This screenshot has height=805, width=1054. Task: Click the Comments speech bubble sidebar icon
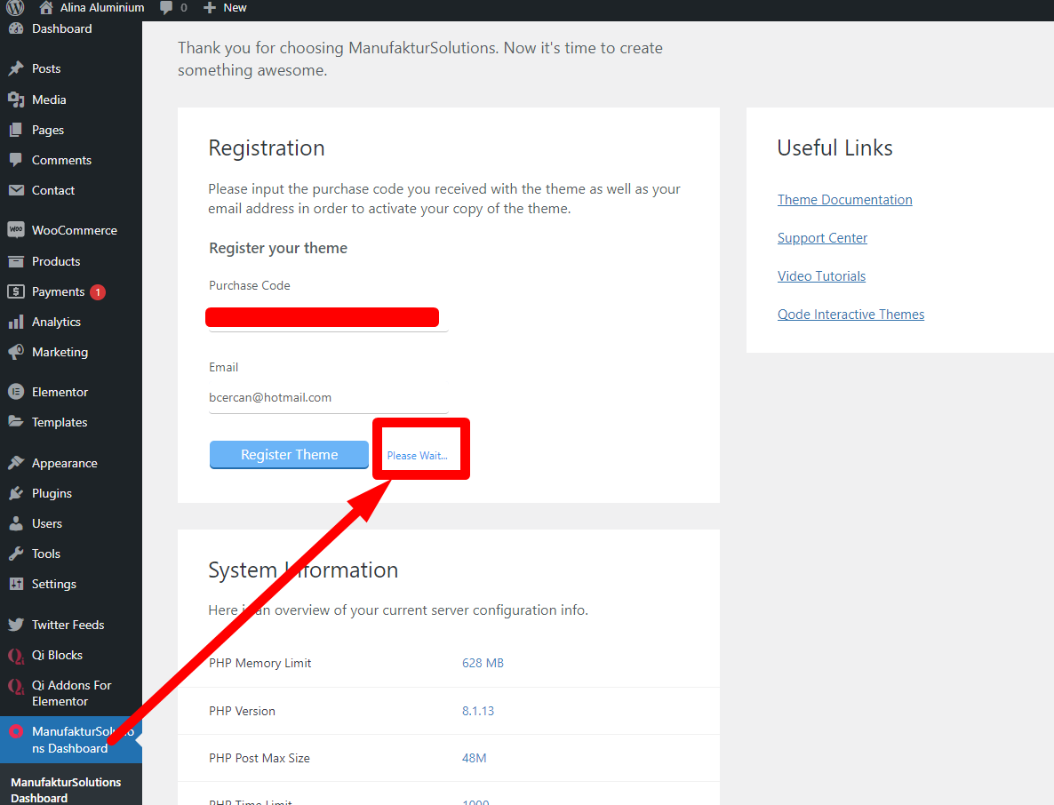pos(16,160)
